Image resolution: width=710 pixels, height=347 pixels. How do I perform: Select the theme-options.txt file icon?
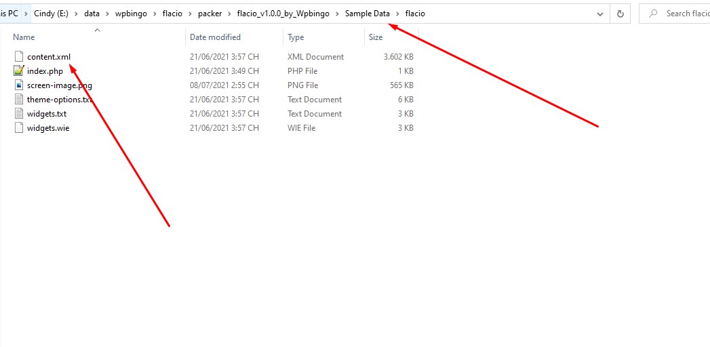click(18, 99)
